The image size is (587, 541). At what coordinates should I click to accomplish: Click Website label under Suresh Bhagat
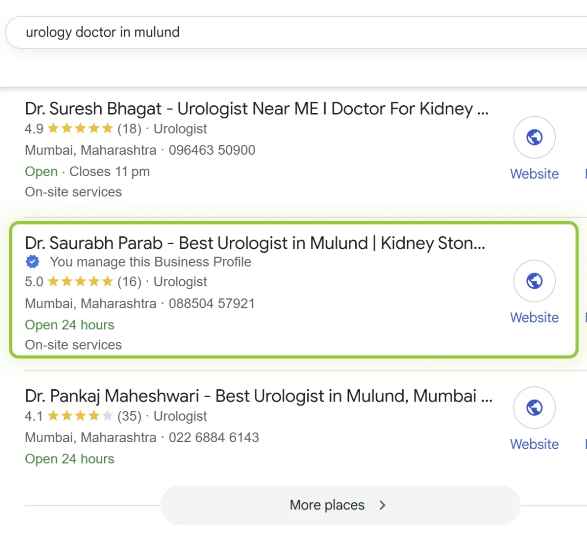click(534, 174)
